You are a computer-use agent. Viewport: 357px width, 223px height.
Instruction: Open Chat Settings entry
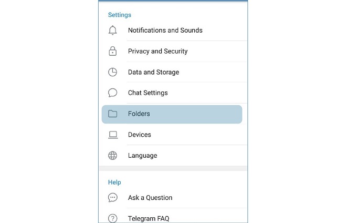pyautogui.click(x=173, y=93)
